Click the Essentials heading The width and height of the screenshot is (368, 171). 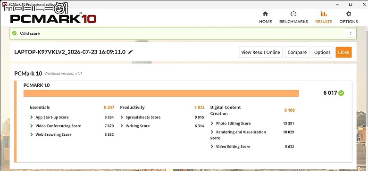40,108
